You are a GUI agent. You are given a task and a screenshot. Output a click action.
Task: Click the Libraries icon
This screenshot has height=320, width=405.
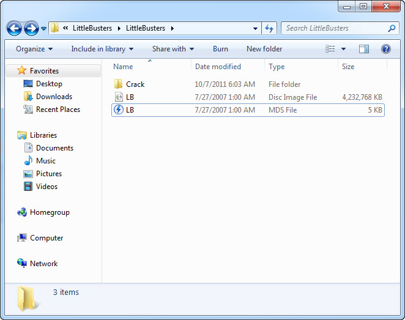click(21, 135)
